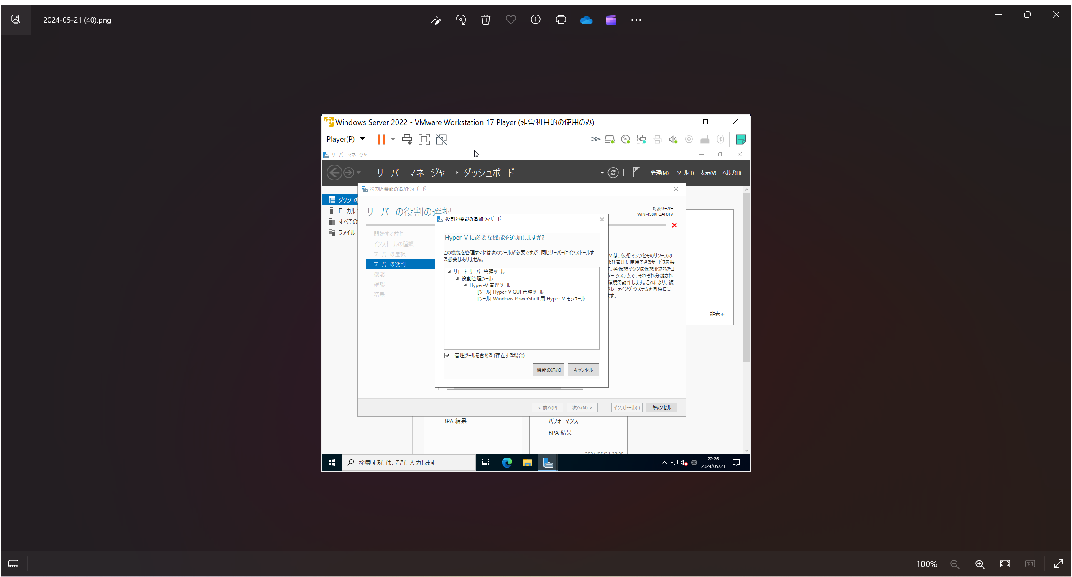Show file information with the info icon
Image resolution: width=1072 pixels, height=577 pixels.
536,20
